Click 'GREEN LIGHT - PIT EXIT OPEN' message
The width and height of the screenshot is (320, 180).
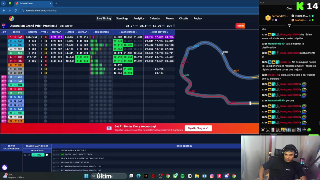(78, 154)
